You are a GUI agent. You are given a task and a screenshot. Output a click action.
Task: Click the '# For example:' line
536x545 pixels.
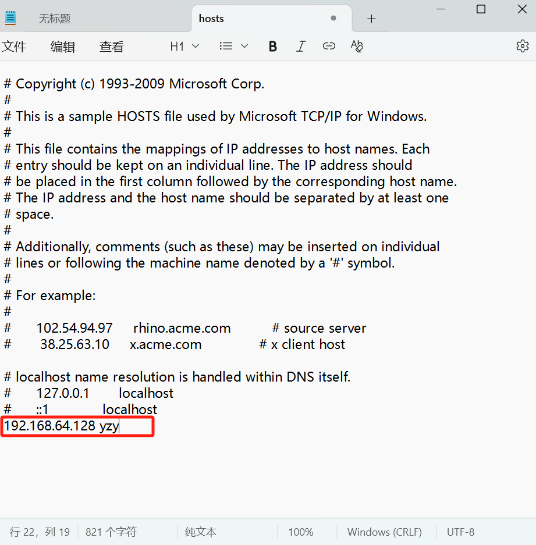pyautogui.click(x=49, y=295)
